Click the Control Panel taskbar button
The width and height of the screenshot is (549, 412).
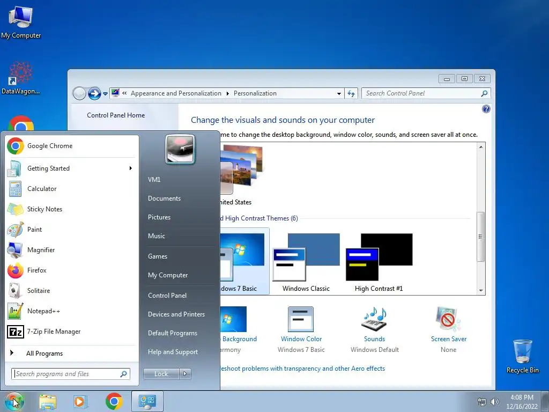pos(147,401)
